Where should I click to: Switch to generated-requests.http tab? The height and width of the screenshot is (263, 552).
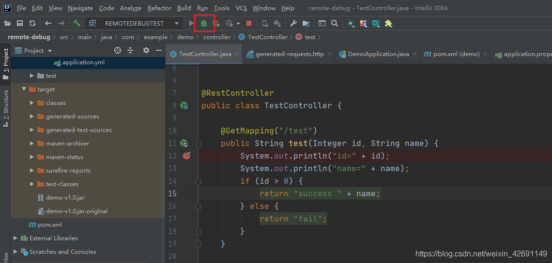click(x=289, y=54)
